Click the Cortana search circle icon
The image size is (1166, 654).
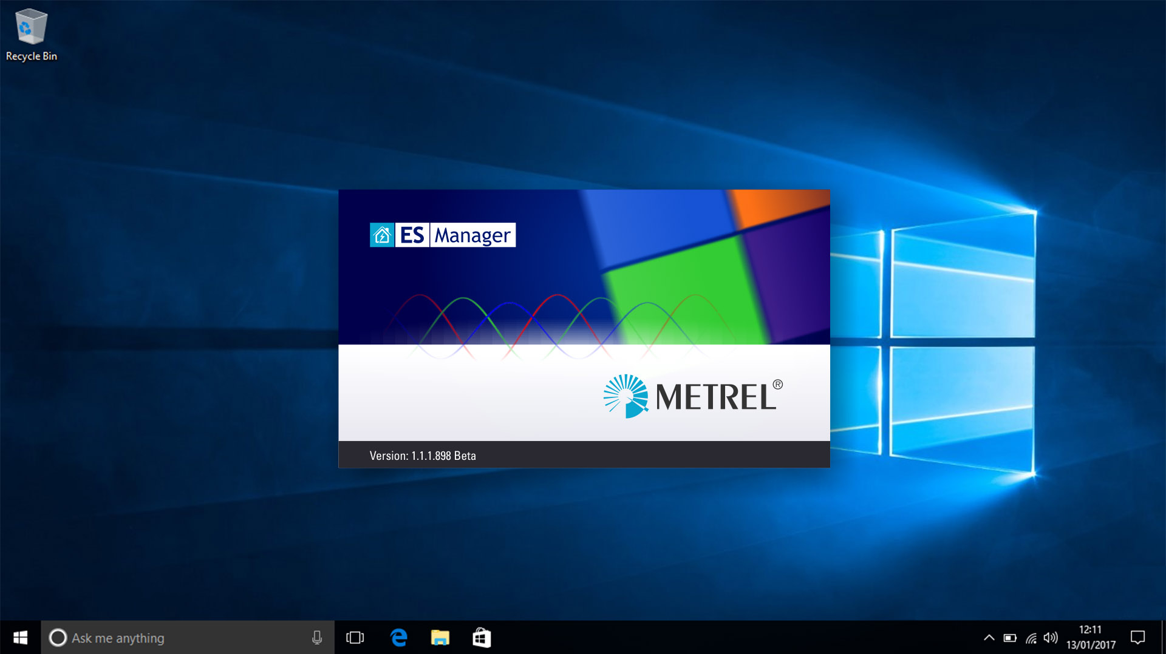click(x=58, y=638)
